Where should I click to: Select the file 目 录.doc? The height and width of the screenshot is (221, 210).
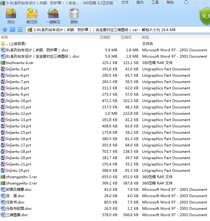pyautogui.click(x=15, y=196)
